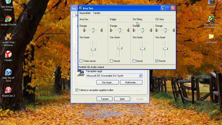The width and height of the screenshot is (222, 125).
Task: Click the MIDI device icon beside Varsayılan aygıt
Action: coord(81,73)
